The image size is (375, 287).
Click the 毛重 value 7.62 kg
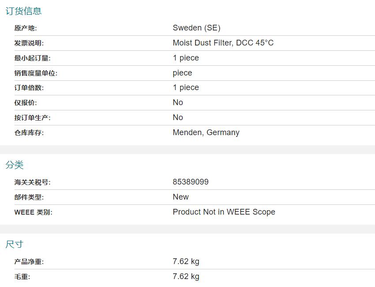[x=186, y=276]
